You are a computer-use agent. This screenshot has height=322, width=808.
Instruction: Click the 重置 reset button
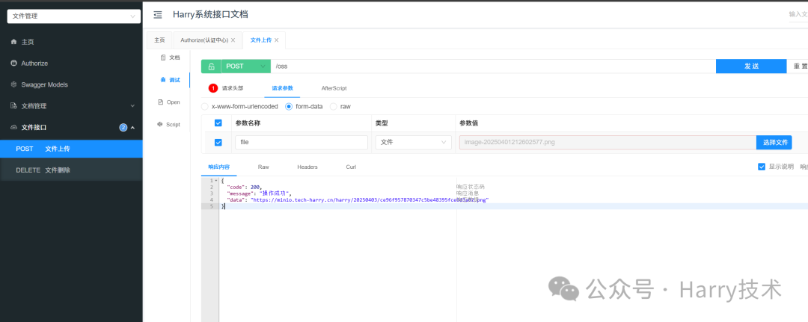point(801,66)
